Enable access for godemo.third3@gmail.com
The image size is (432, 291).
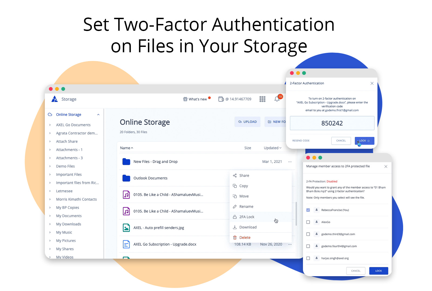point(308,234)
